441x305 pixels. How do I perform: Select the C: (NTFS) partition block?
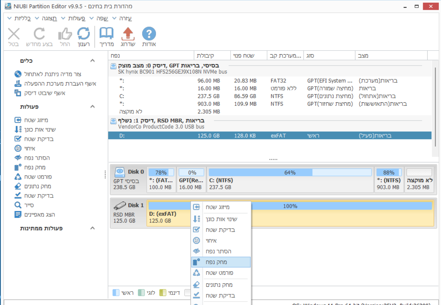point(290,180)
